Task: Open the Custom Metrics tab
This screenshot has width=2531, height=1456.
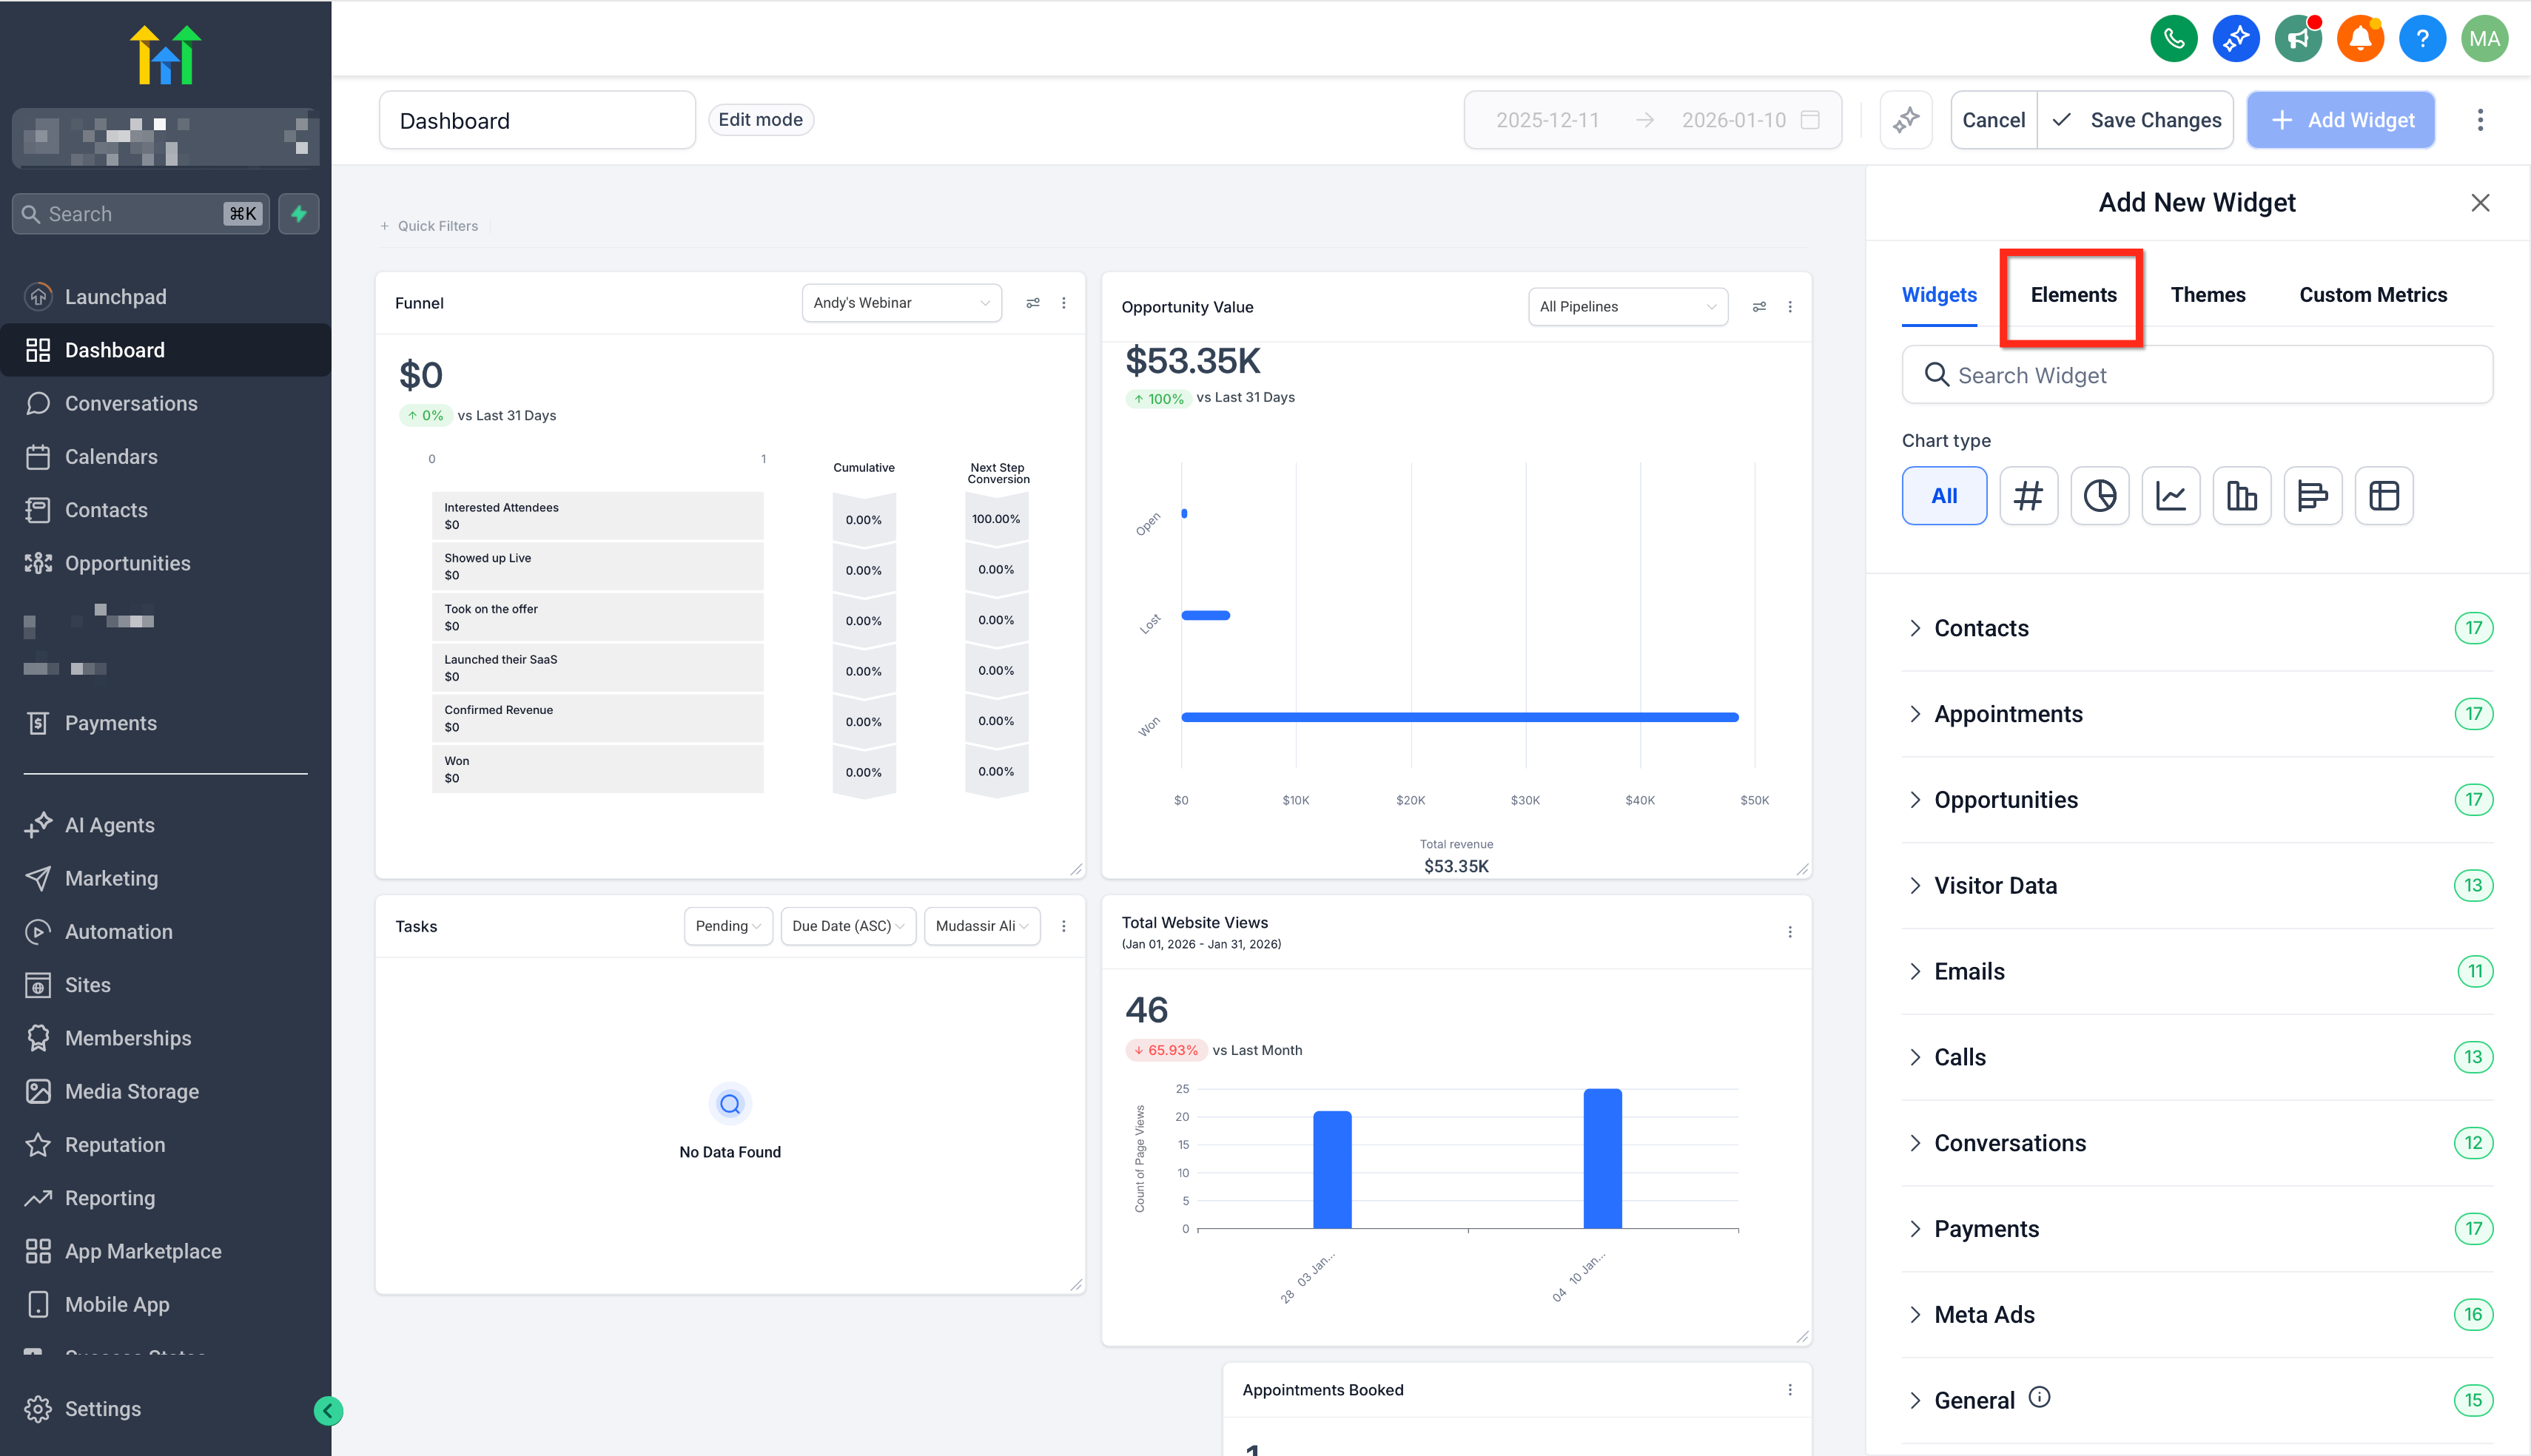Action: pyautogui.click(x=2372, y=295)
